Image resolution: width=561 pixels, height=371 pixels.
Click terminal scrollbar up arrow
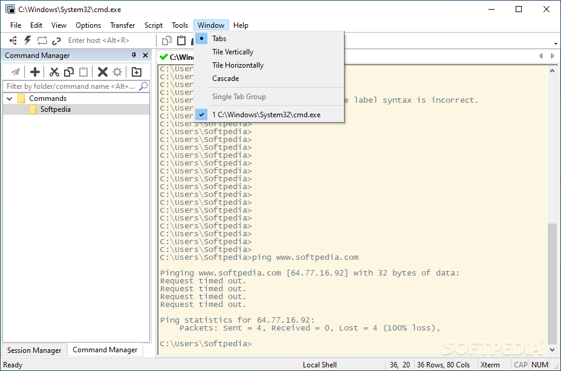(x=552, y=71)
